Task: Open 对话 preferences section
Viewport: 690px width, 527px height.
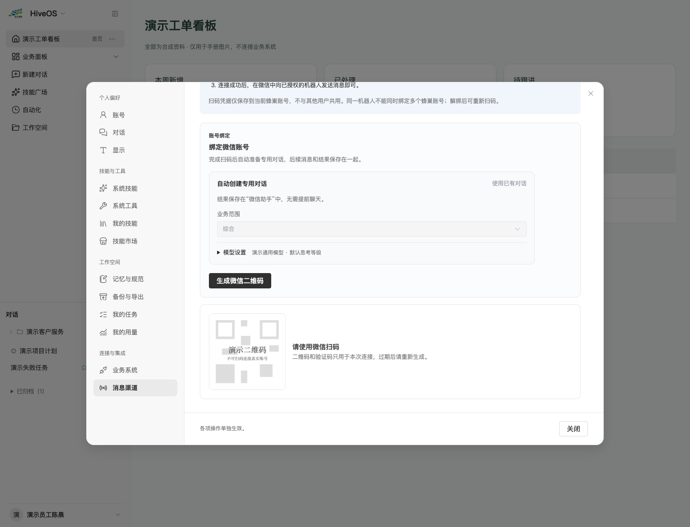Action: coord(135,132)
